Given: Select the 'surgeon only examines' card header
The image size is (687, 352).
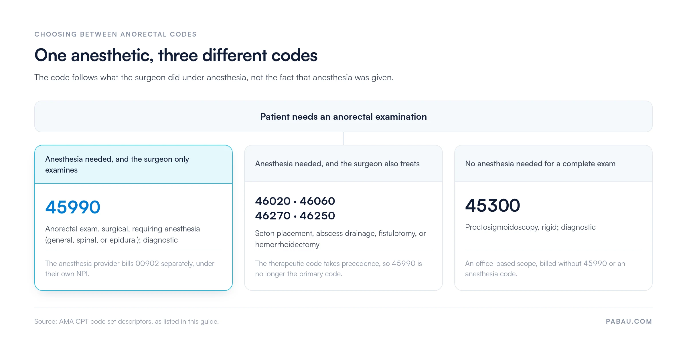Looking at the screenshot, I should (133, 164).
